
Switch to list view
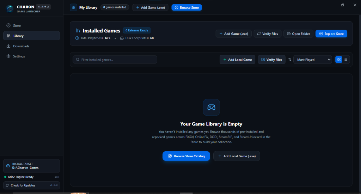345,60
